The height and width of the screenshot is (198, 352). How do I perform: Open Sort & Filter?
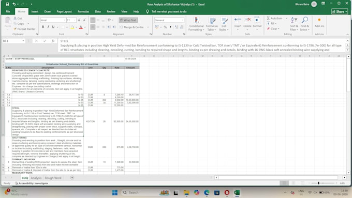[294, 24]
